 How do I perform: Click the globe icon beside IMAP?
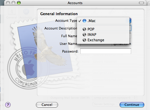(x=84, y=35)
